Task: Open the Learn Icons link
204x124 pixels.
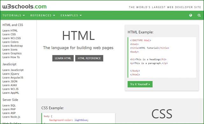Action: point(10,50)
